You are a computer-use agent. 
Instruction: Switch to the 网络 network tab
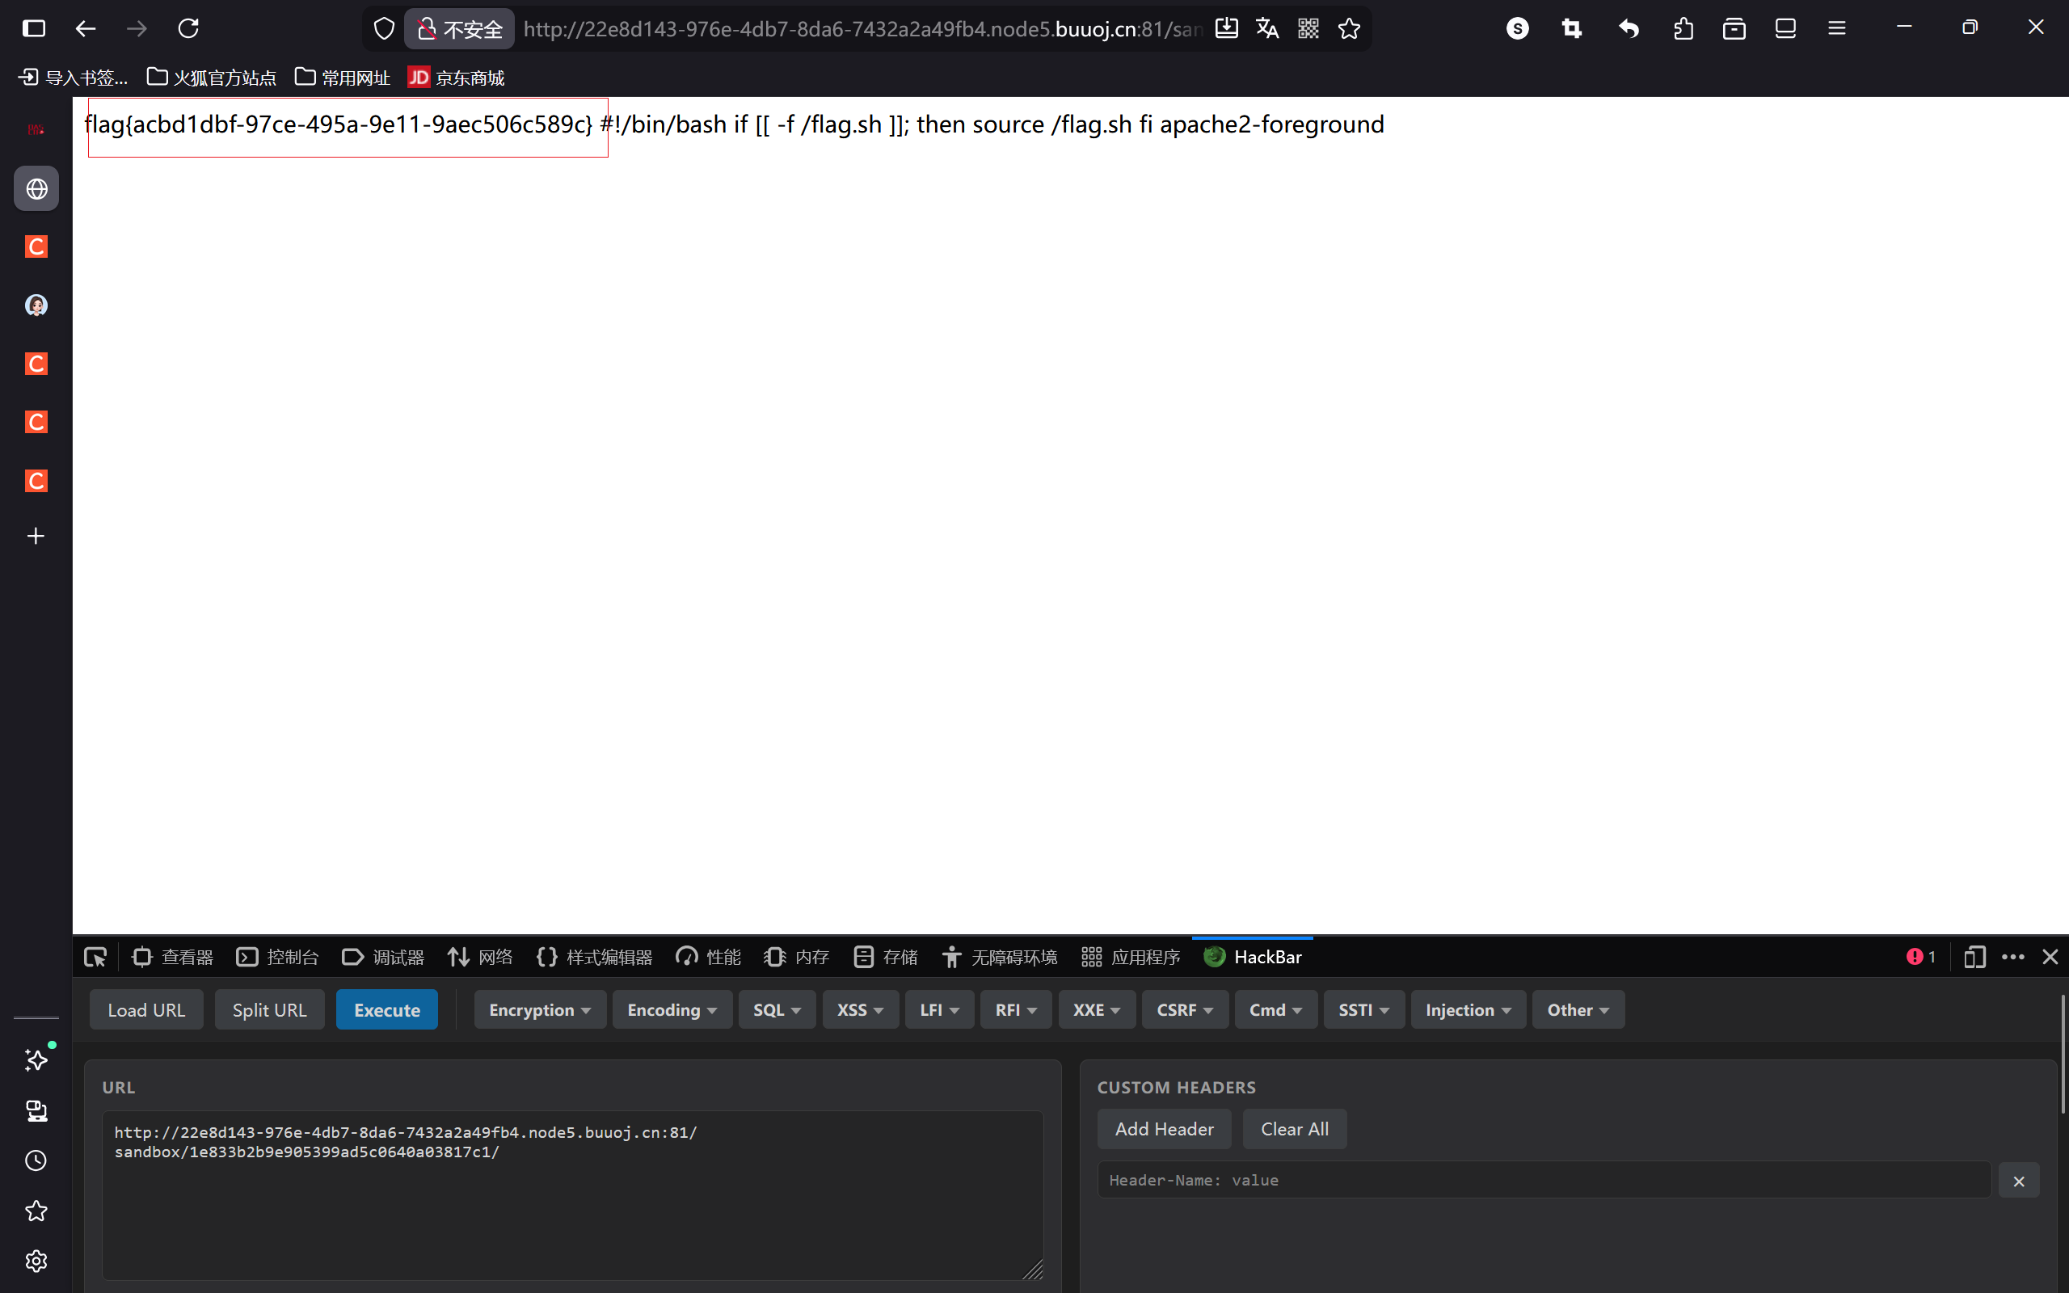pyautogui.click(x=481, y=957)
